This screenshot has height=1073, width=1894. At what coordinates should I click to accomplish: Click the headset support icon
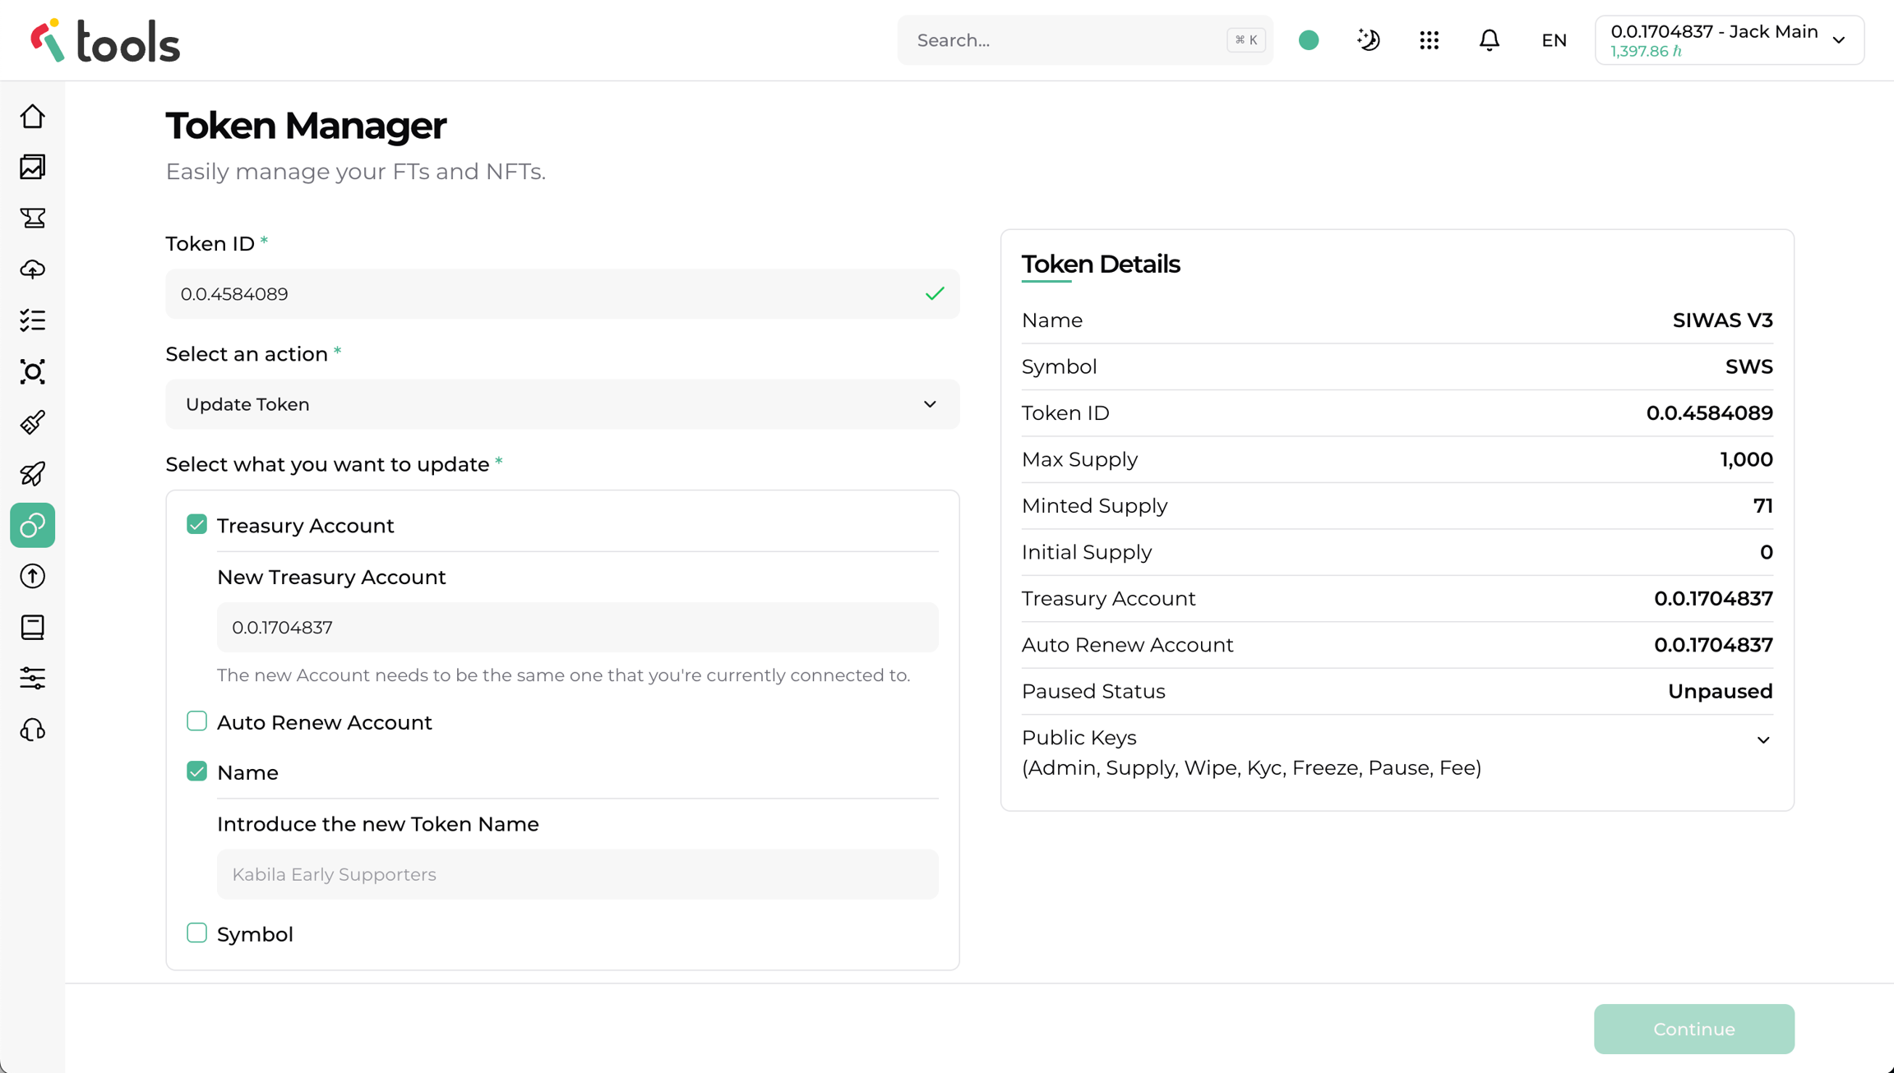coord(33,730)
